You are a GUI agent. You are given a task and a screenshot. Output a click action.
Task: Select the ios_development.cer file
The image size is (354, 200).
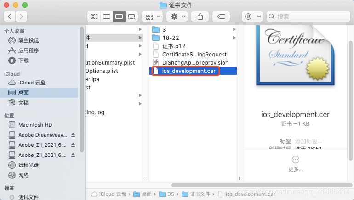click(193, 71)
